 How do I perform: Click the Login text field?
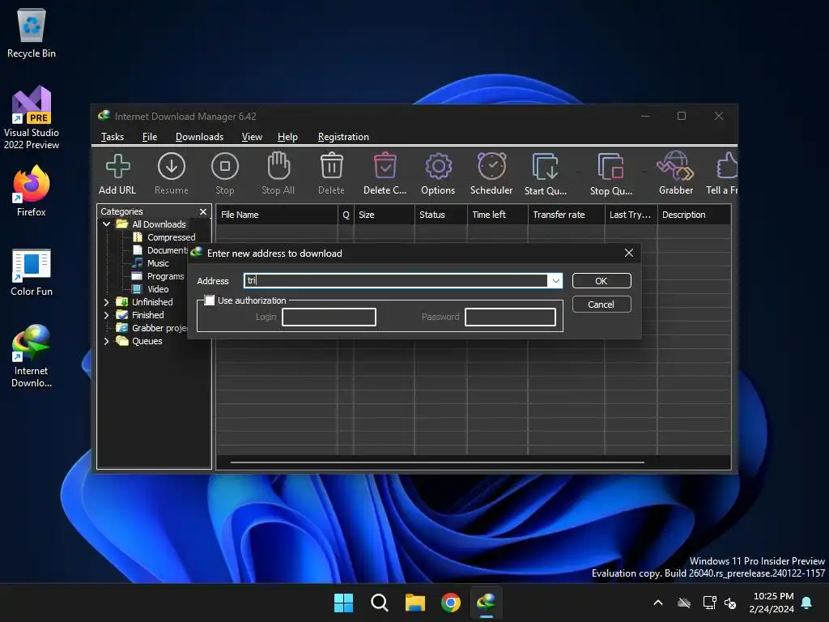click(x=329, y=317)
